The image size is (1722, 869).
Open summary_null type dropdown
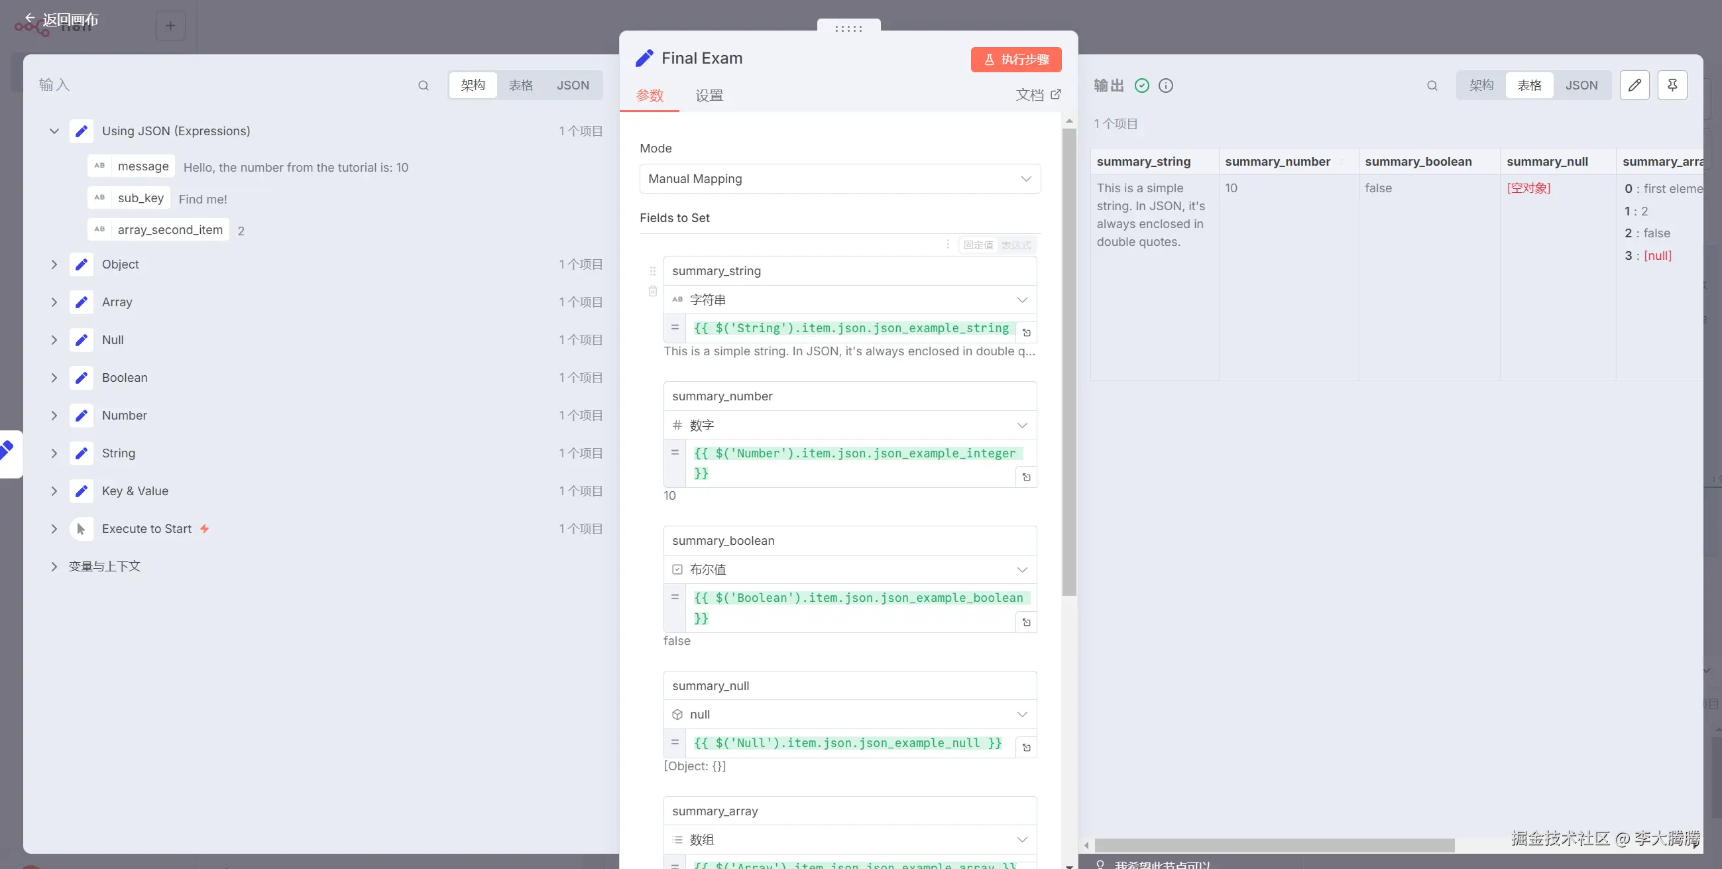(850, 715)
